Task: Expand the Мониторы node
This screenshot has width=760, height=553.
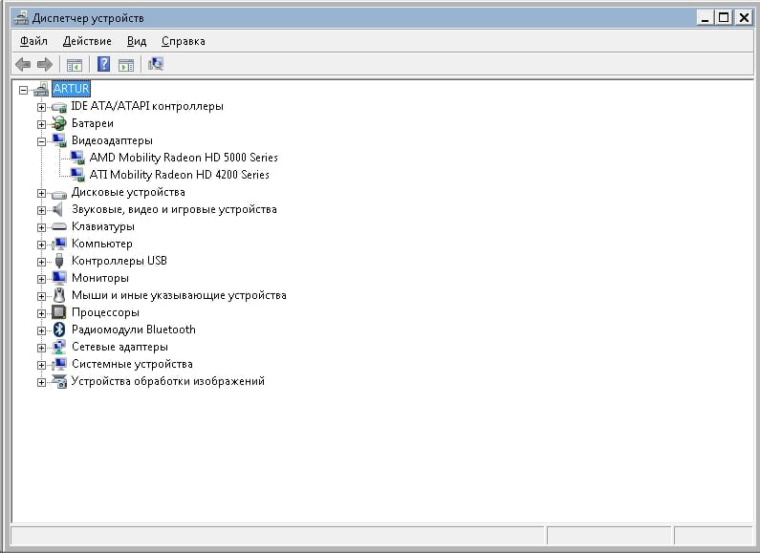Action: pyautogui.click(x=42, y=279)
